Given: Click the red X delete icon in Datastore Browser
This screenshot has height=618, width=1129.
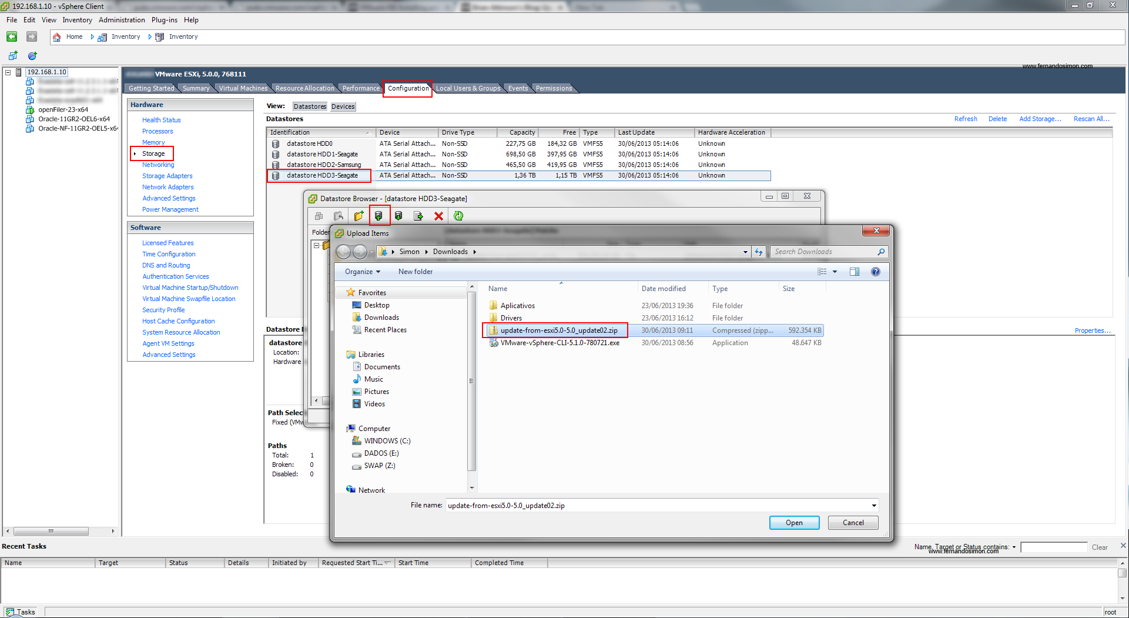Looking at the screenshot, I should [x=438, y=216].
